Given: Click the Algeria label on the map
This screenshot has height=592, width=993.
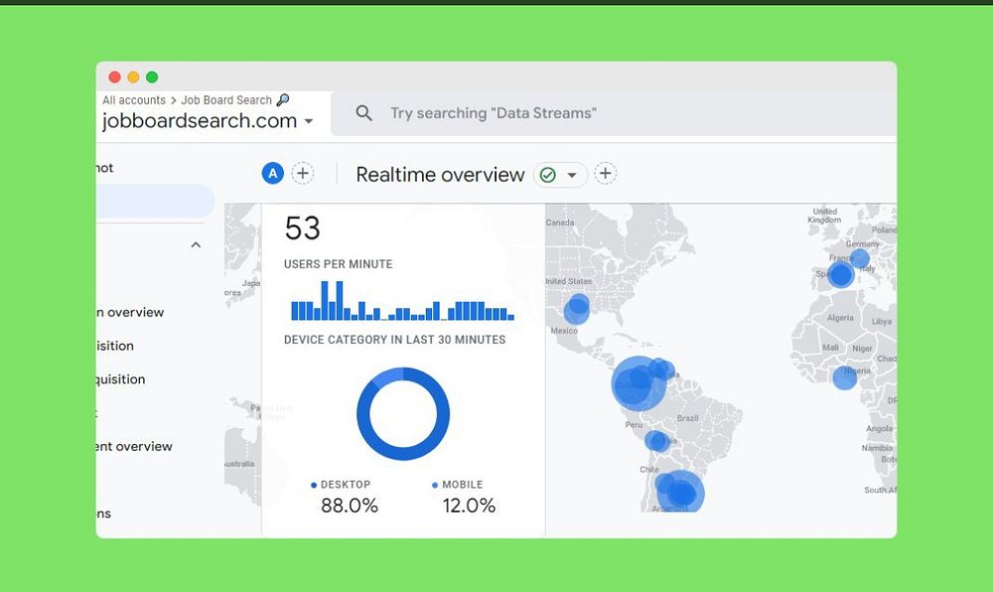Looking at the screenshot, I should 840,318.
